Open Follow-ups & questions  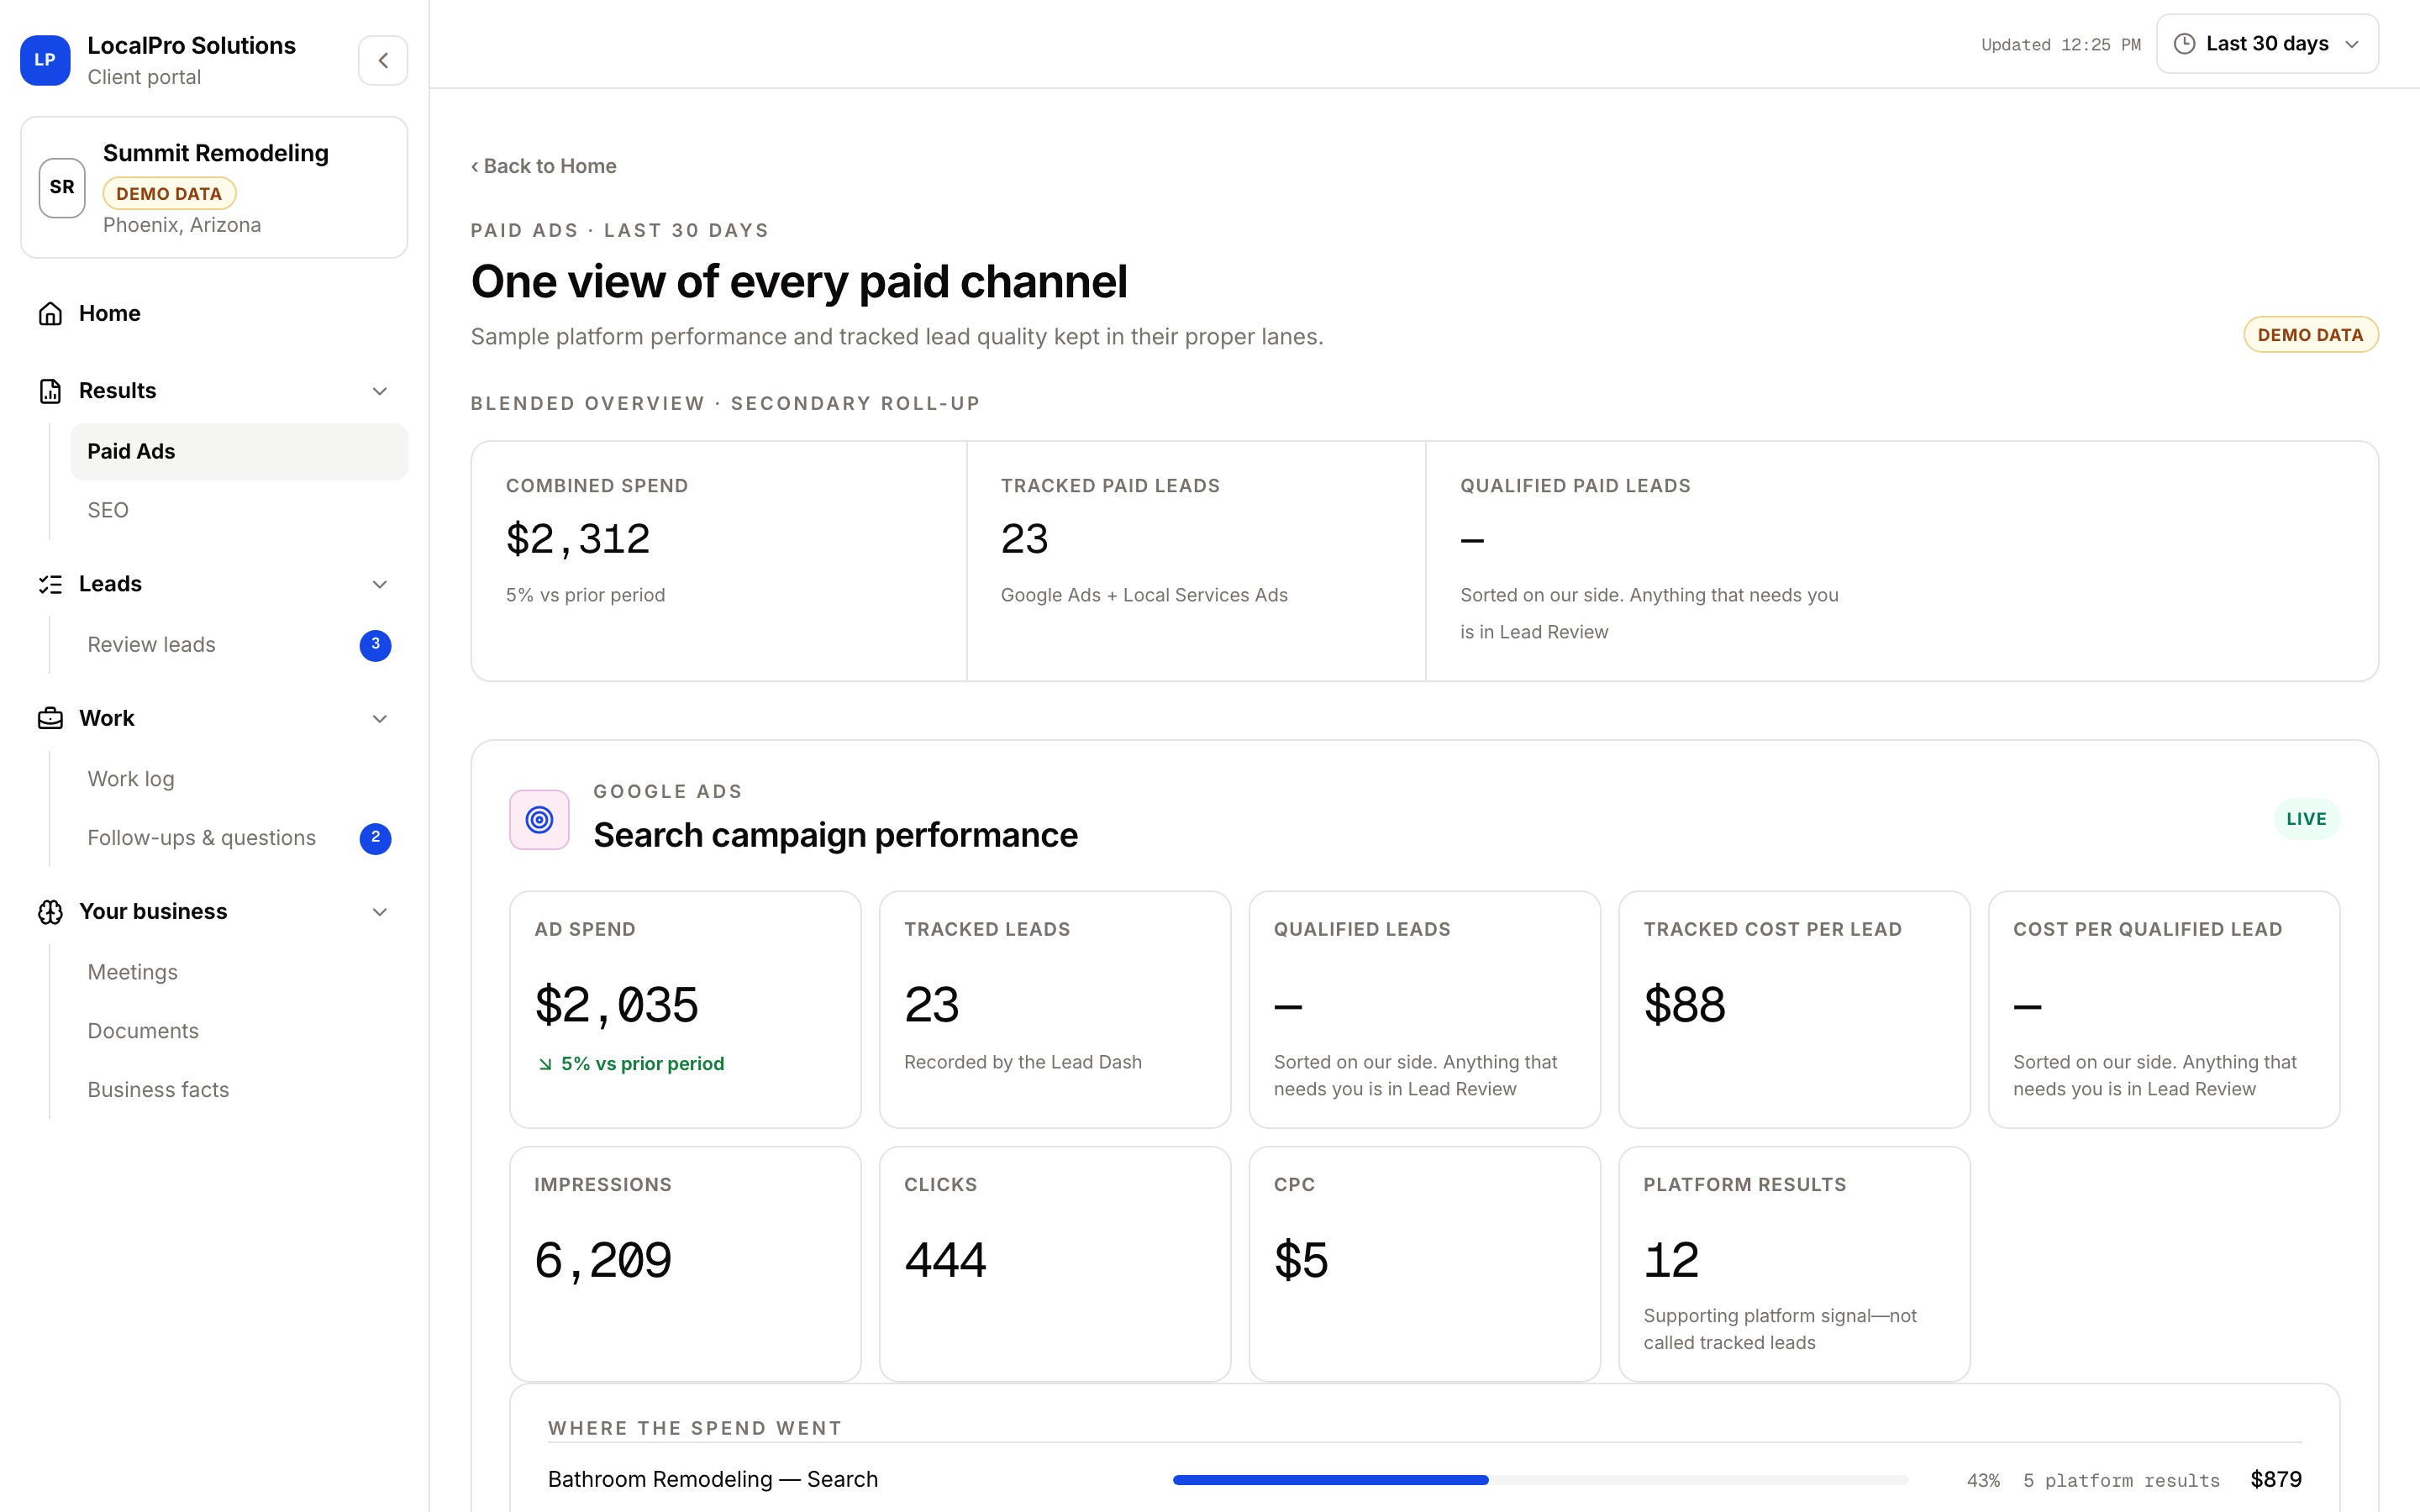(x=239, y=838)
